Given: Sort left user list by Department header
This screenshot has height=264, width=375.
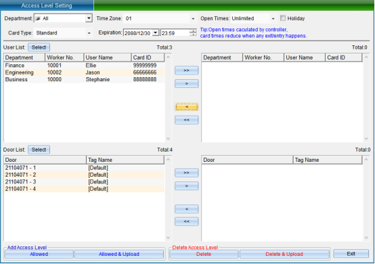Looking at the screenshot, I should [24, 58].
